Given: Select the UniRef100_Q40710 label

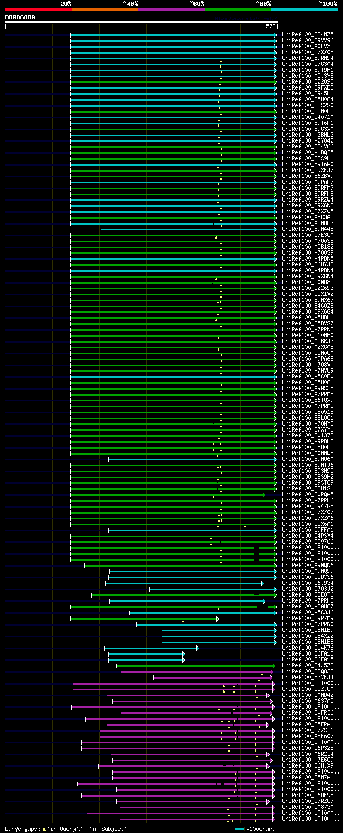Looking at the screenshot, I should 308,117.
